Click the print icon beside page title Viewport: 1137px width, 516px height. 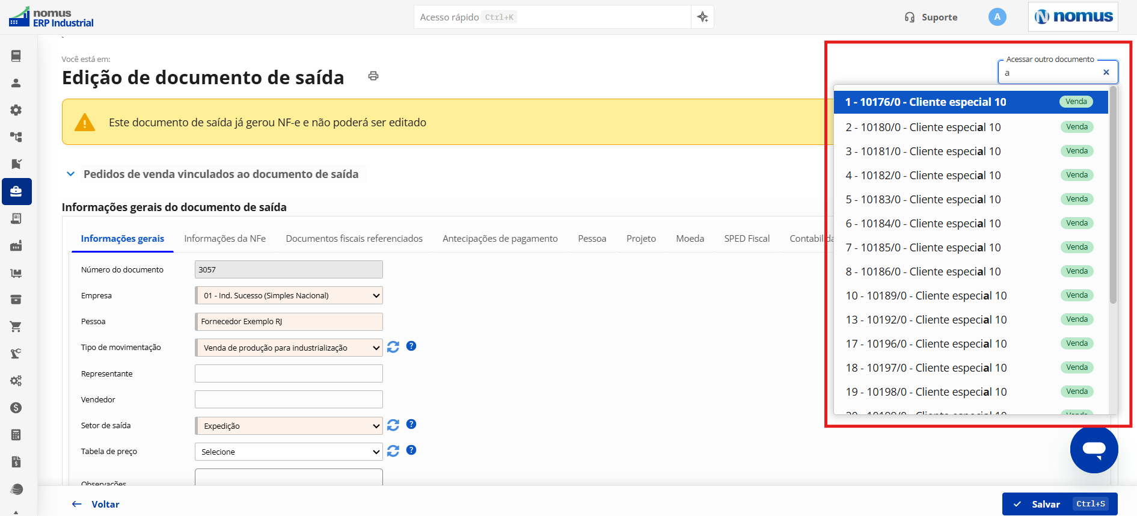pos(373,76)
